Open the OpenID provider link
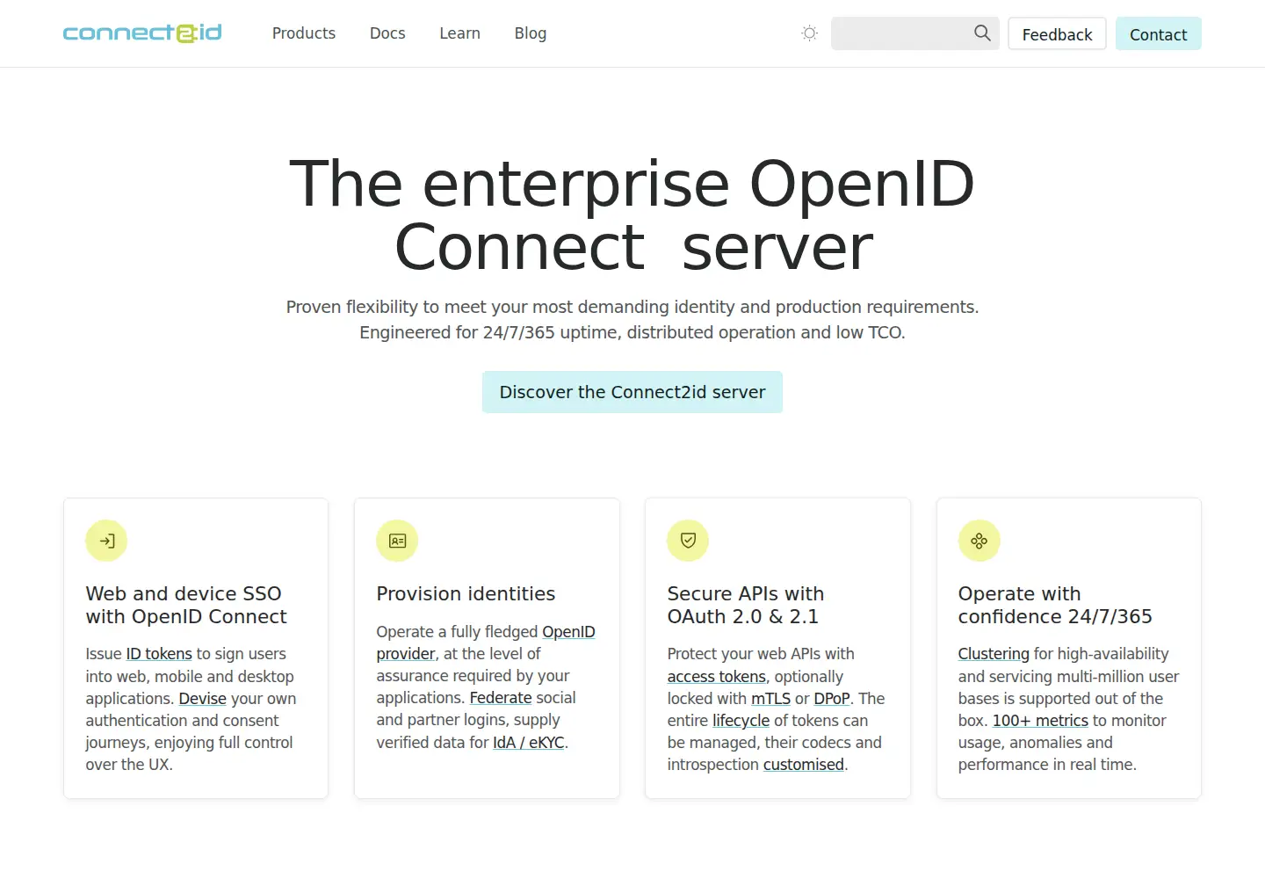This screenshot has height=879, width=1265. point(485,643)
